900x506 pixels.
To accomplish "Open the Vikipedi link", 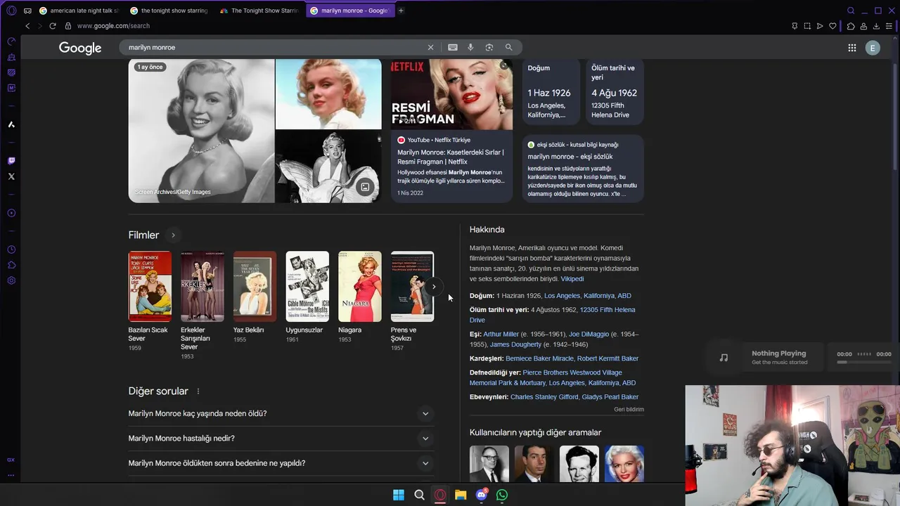I will pyautogui.click(x=572, y=279).
